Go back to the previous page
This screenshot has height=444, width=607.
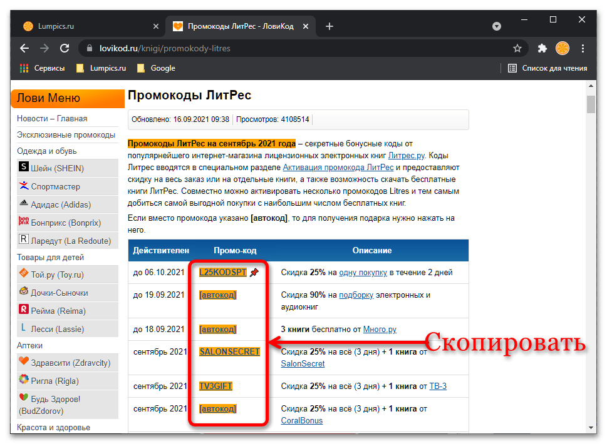click(x=24, y=48)
